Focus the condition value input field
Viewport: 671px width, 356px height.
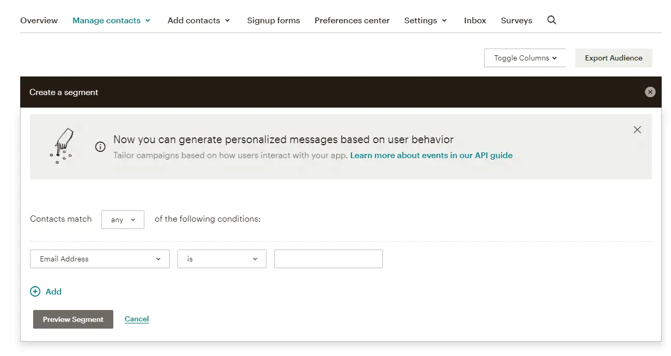click(329, 259)
